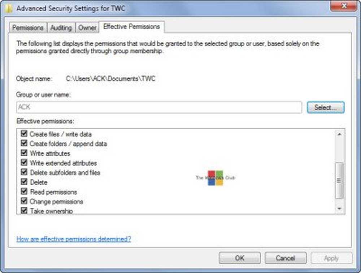The width and height of the screenshot is (361, 273).
Task: Switch to the Owner tab
Action: tap(87, 28)
